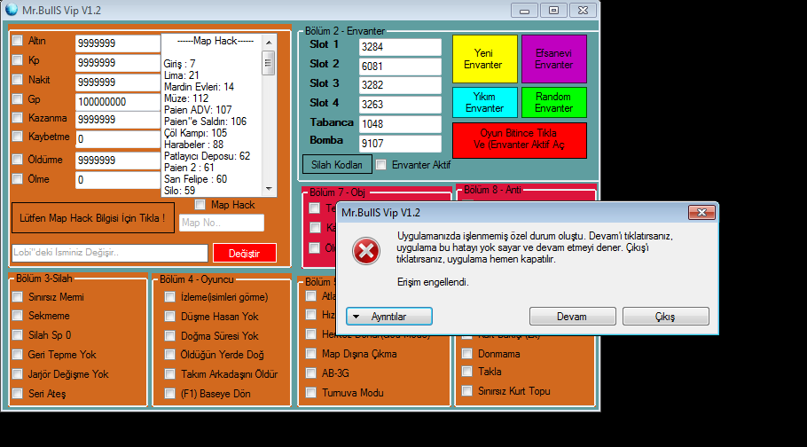Tick İzleme(isimleri görme) checkbox
This screenshot has width=807, height=447.
pyautogui.click(x=170, y=297)
